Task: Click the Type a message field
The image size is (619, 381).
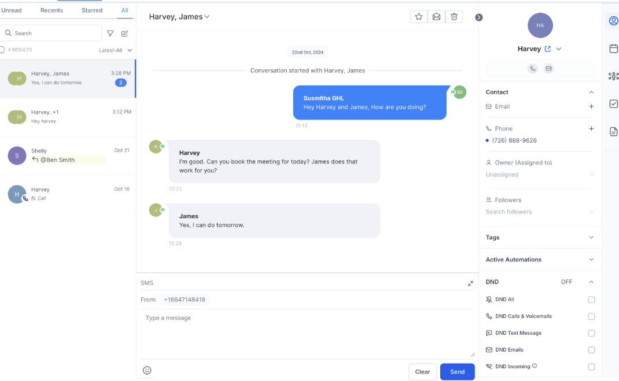Action: click(307, 334)
